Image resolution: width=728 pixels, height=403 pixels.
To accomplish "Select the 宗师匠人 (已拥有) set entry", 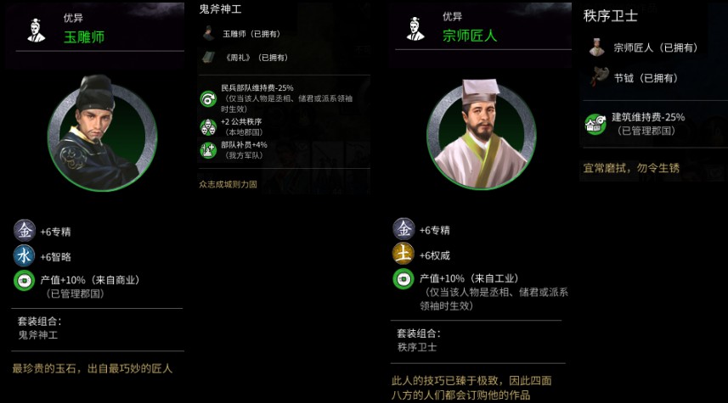I will (x=643, y=48).
